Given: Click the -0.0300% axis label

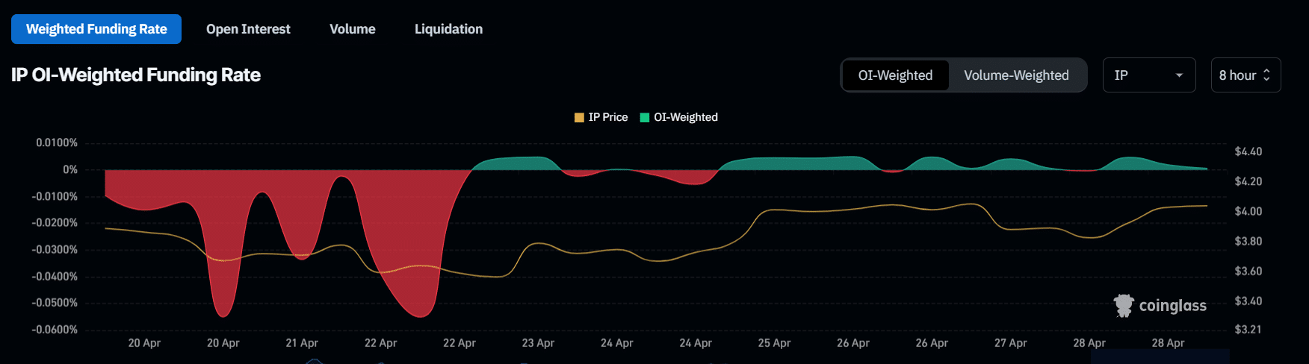Looking at the screenshot, I should [55, 249].
